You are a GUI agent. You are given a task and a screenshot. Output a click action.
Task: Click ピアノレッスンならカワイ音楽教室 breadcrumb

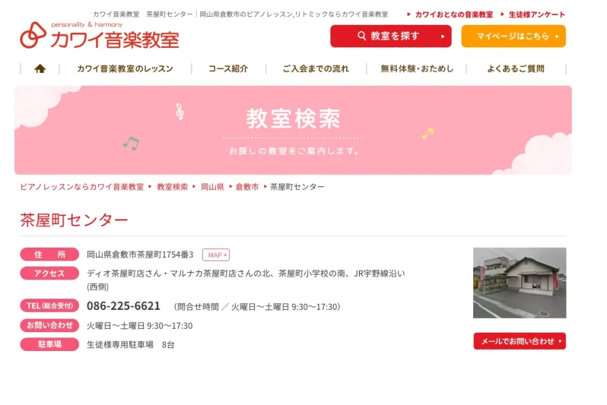(82, 187)
